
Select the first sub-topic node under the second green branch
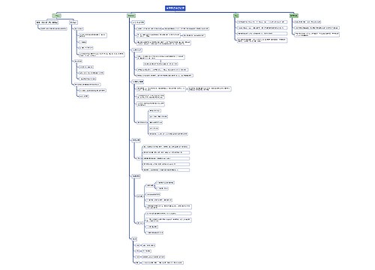(x=138, y=22)
